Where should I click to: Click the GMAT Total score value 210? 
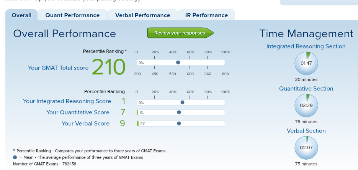click(x=109, y=67)
